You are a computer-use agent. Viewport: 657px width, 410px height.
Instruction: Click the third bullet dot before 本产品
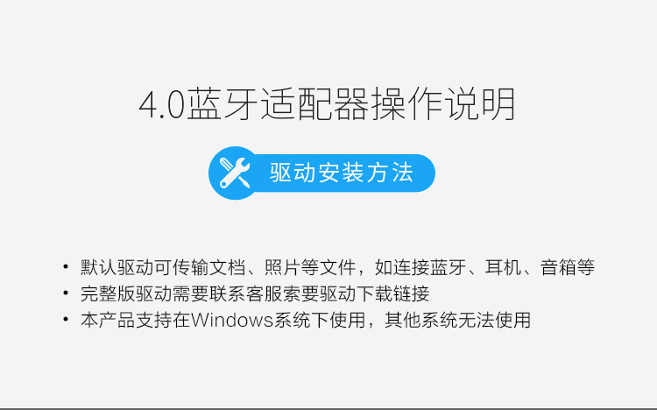(x=66, y=320)
